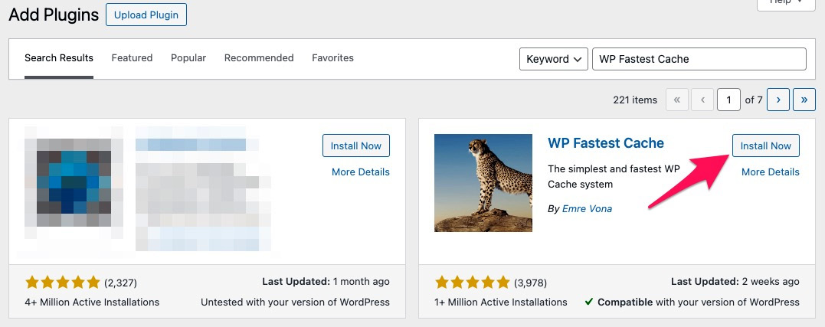Click the disabled previous page arrow
825x327 pixels.
pyautogui.click(x=702, y=100)
